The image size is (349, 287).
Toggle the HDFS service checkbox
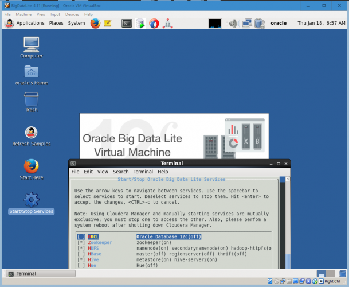click(81, 248)
